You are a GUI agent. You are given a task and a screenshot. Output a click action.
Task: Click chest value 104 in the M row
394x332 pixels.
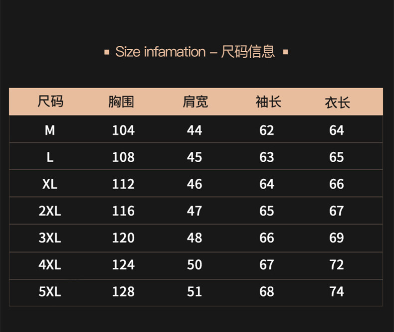click(x=123, y=130)
